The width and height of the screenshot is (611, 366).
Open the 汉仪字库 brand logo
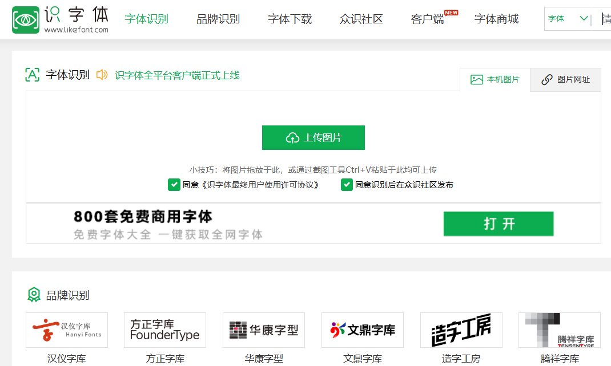coord(67,330)
